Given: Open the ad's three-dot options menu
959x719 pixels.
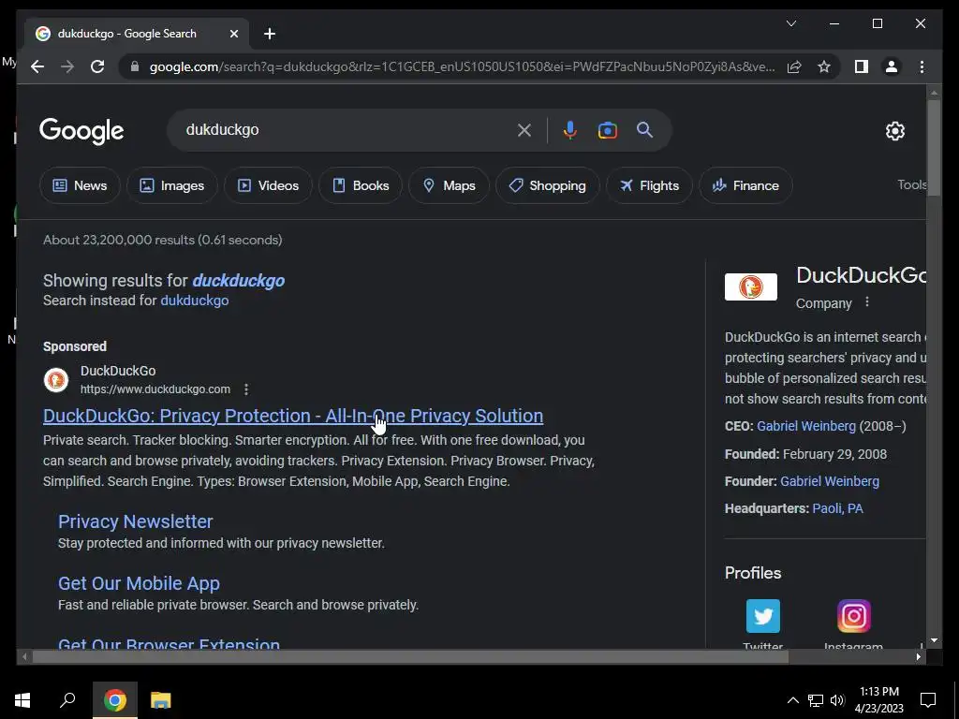Looking at the screenshot, I should 246,389.
